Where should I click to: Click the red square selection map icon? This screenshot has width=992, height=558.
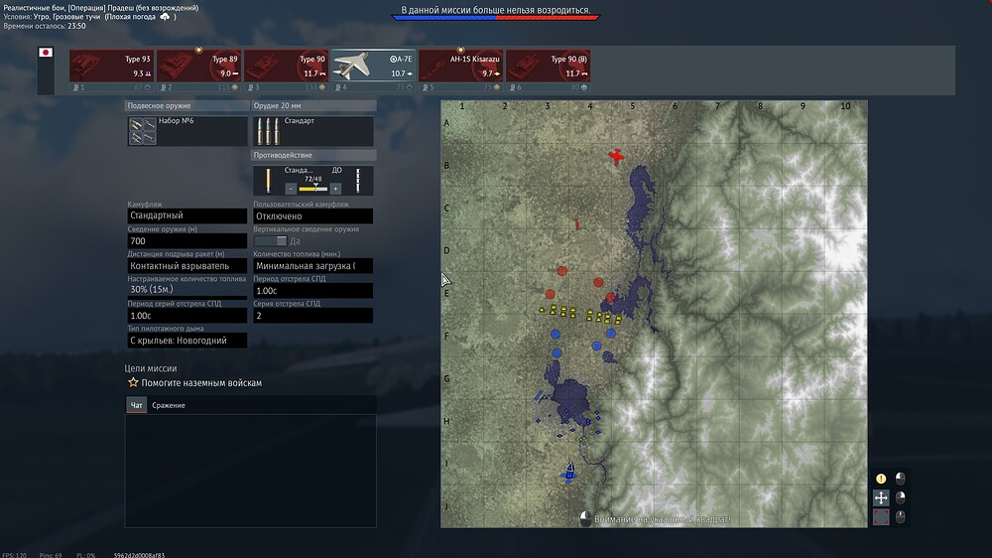(881, 516)
